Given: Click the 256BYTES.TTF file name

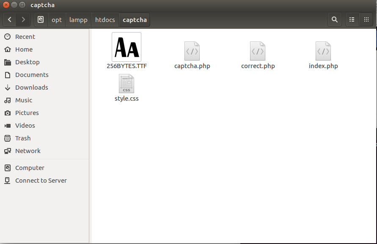Looking at the screenshot, I should (x=127, y=66).
